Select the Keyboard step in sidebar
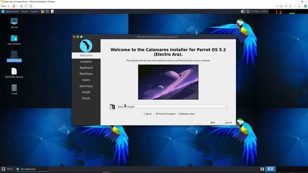The image size is (308, 173). click(x=86, y=68)
